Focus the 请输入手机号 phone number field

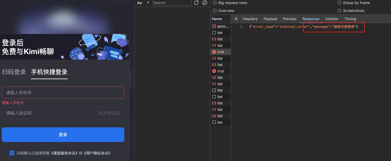click(63, 93)
